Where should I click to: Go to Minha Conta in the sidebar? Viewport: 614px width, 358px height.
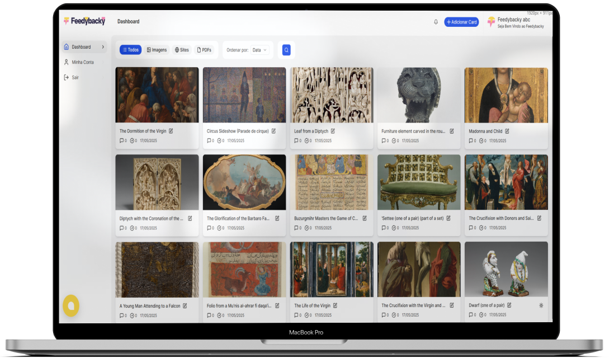click(x=82, y=62)
